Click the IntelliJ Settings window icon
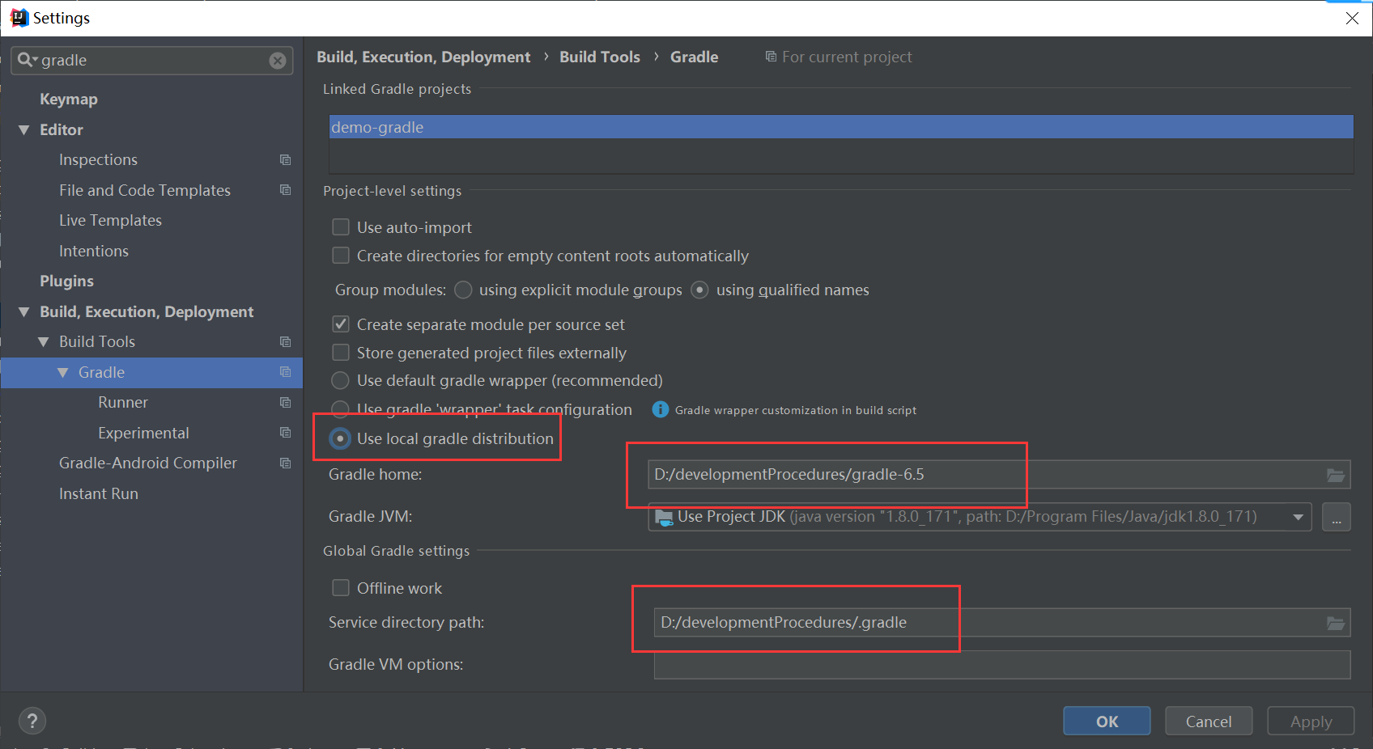The width and height of the screenshot is (1373, 749). 19,18
